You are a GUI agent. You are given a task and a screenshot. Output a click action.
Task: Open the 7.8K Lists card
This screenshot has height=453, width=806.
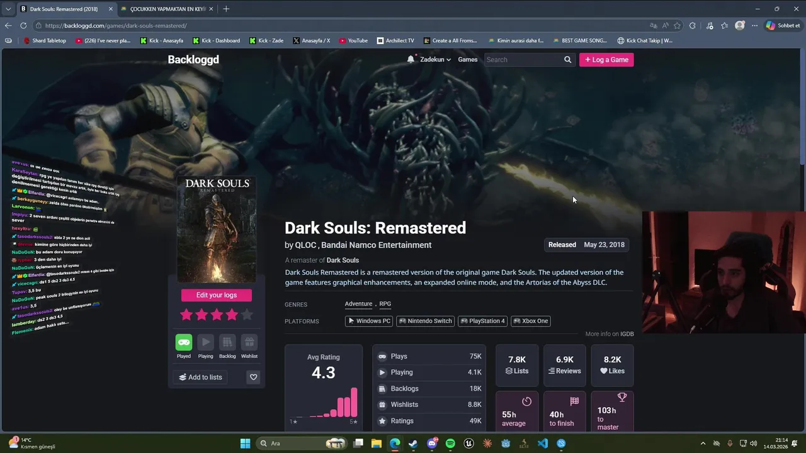[x=517, y=365]
